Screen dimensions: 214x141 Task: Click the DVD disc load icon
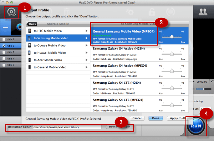11,12
